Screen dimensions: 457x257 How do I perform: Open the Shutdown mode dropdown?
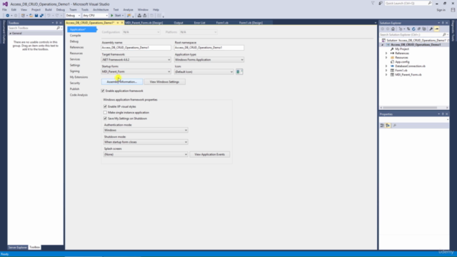[146, 142]
